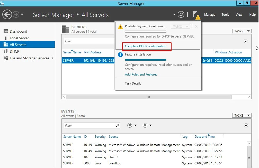Image resolution: width=259 pixels, height=168 pixels.
Task: Click the servers scrollbar right arrow
Action: (249, 97)
